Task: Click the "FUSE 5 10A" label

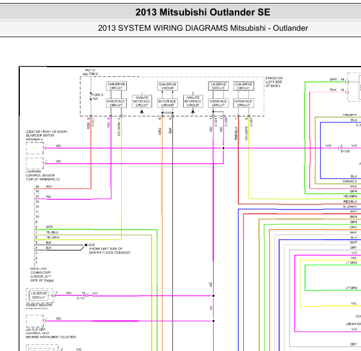Action: point(98,97)
